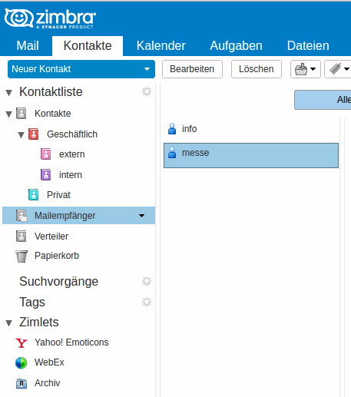
Task: Open the Mailempfänger folder dropdown arrow
Action: [x=141, y=216]
